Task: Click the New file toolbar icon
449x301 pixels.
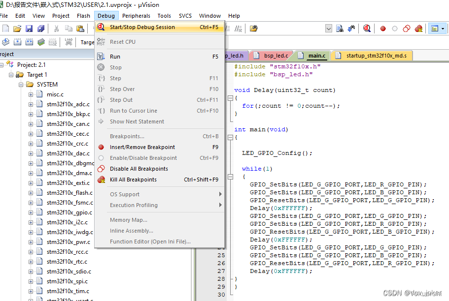Action: tap(6, 29)
